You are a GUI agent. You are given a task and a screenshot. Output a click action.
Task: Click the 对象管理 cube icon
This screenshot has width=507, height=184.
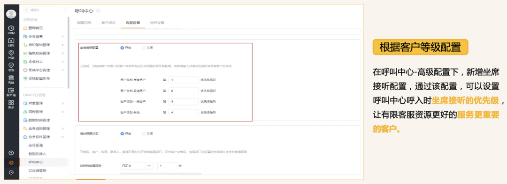pos(25,103)
